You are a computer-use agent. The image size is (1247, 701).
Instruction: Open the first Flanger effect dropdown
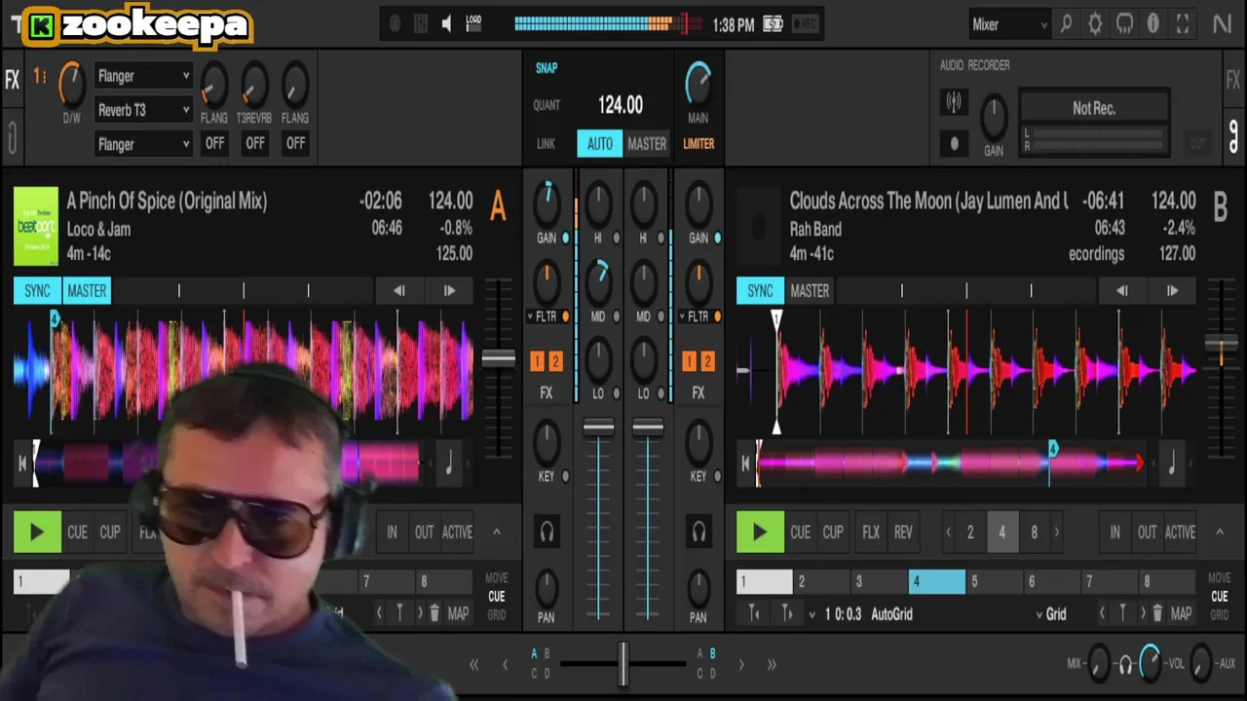[x=143, y=76]
